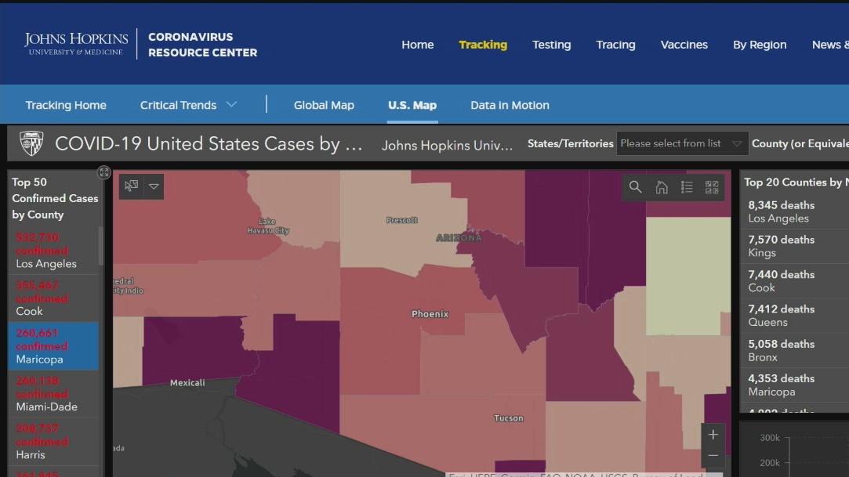The image size is (849, 477).
Task: Open the Vaccines nav item
Action: pyautogui.click(x=684, y=45)
